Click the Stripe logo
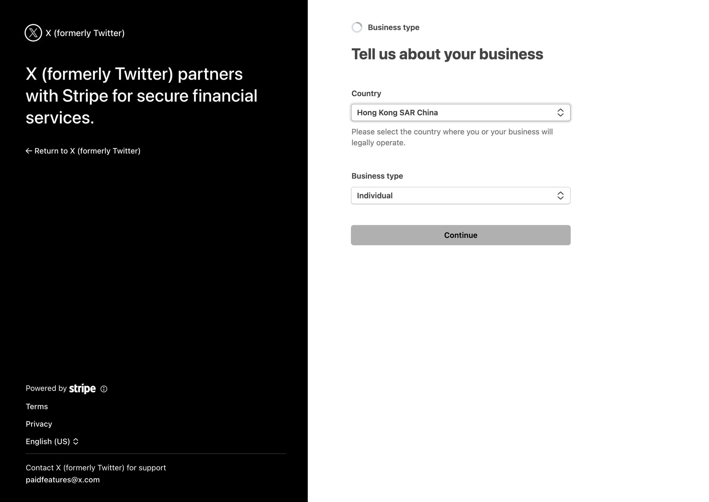This screenshot has width=709, height=502. click(82, 389)
